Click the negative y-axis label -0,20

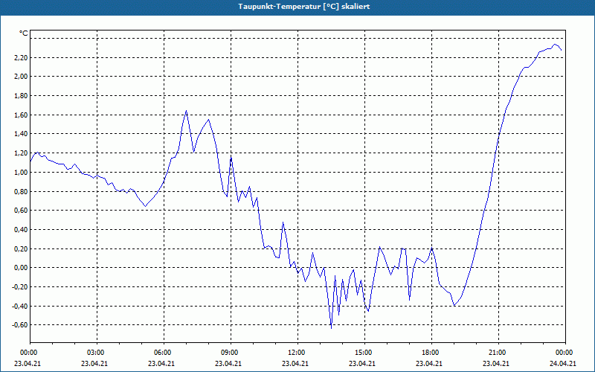pos(20,287)
